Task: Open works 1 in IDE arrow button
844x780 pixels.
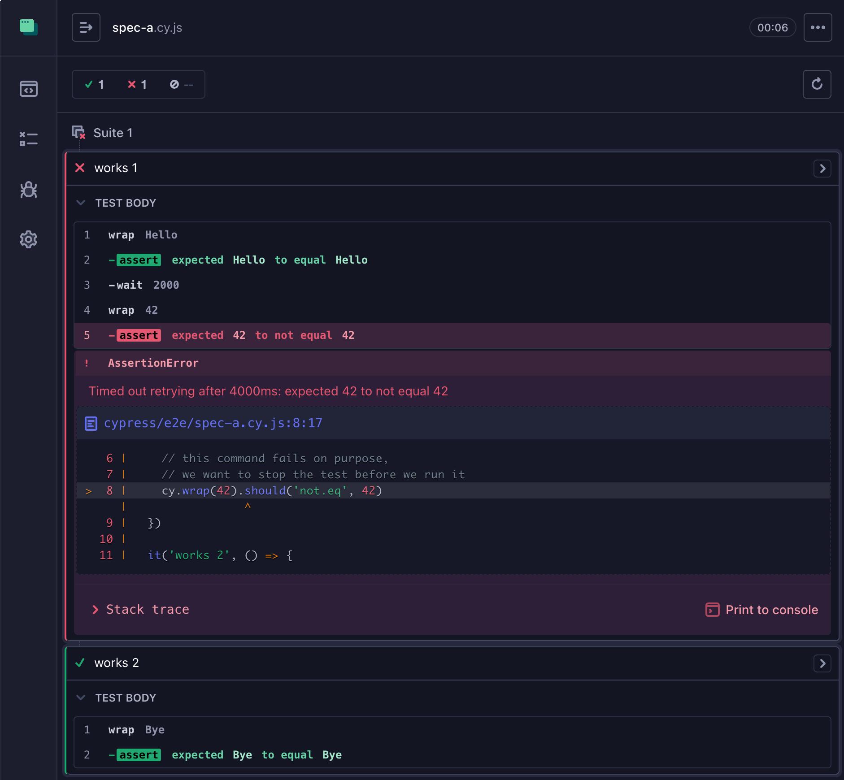Action: coord(822,169)
